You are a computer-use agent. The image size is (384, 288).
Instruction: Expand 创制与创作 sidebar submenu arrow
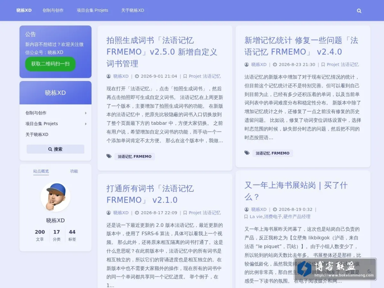[86, 113]
